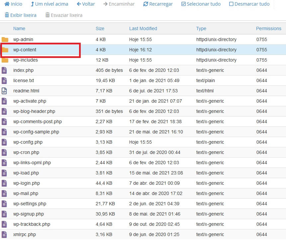
Task: Select the wp-config.php file name
Action: pos(28,142)
